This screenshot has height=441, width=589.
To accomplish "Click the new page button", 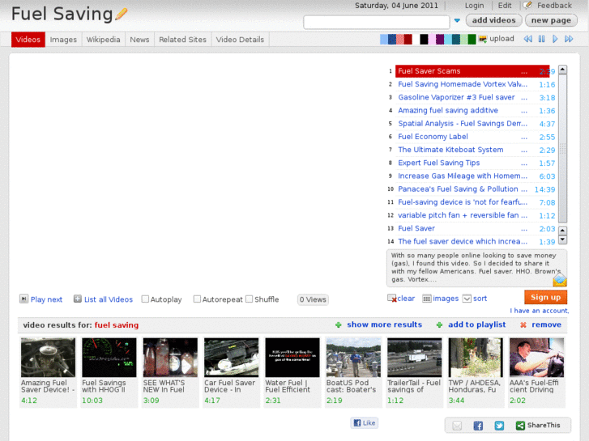I will coord(551,20).
